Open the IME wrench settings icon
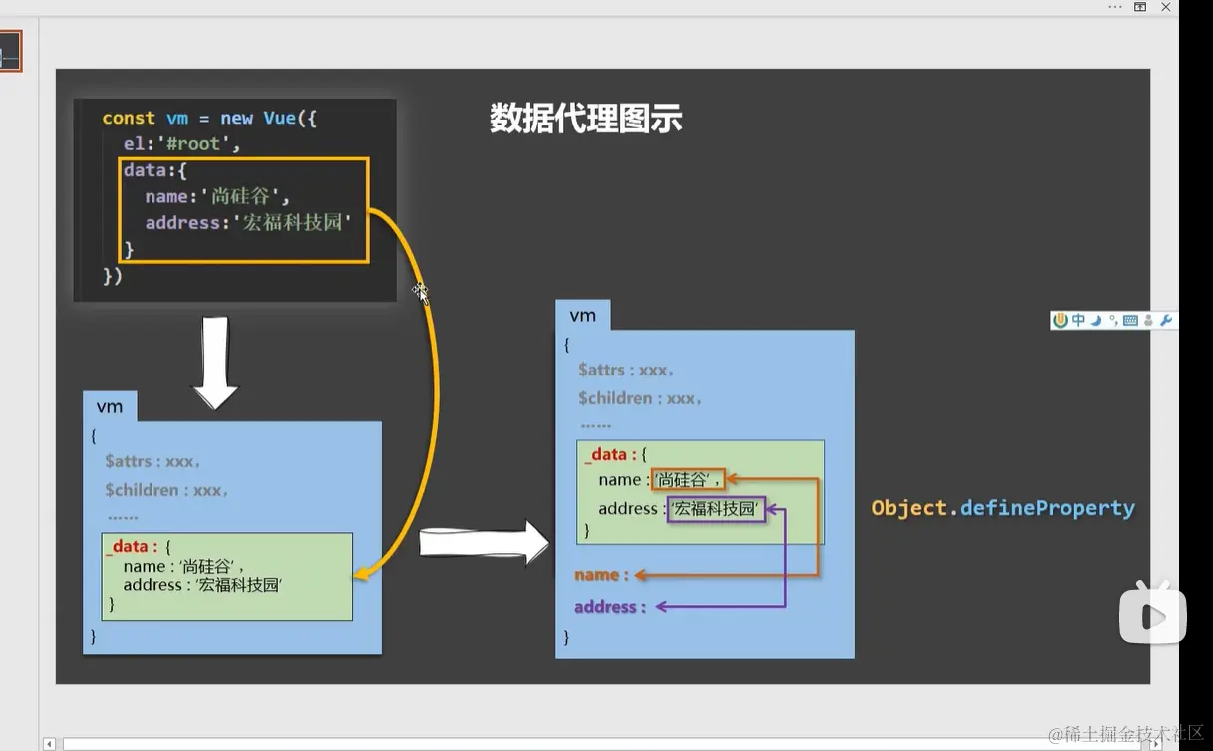The height and width of the screenshot is (751, 1213). (x=1165, y=320)
